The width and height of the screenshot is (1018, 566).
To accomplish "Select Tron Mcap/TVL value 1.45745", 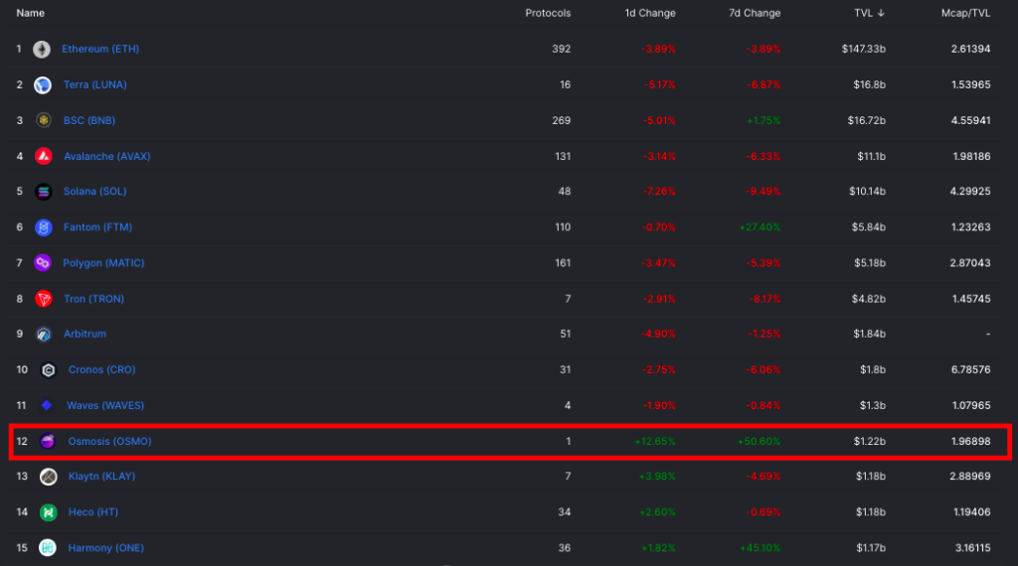I will (x=971, y=299).
